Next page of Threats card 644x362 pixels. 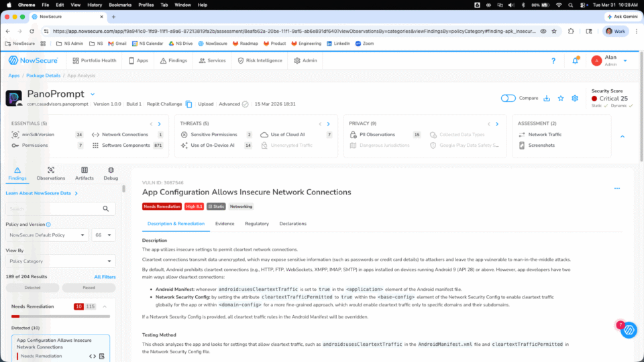coord(328,124)
